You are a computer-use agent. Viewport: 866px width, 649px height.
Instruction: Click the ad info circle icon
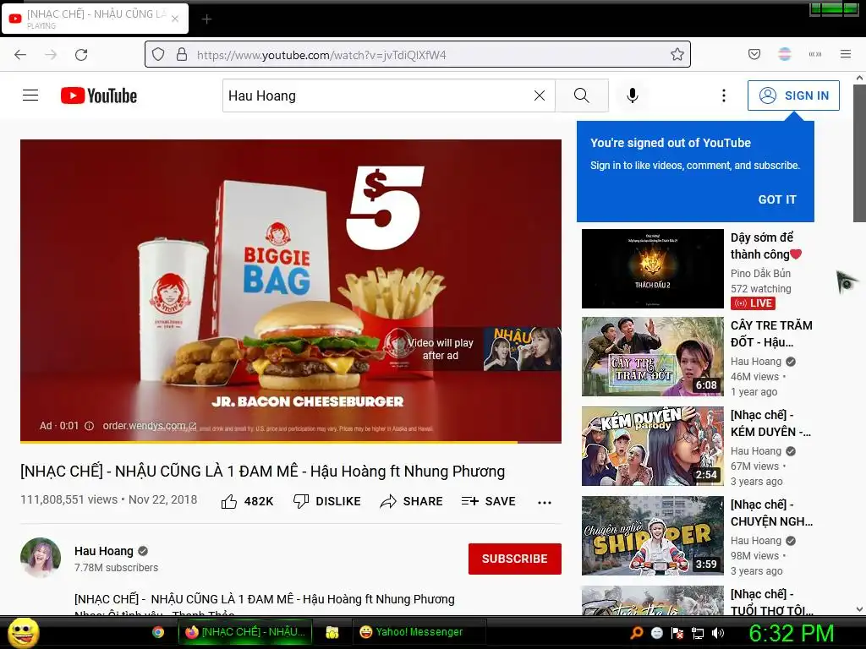coord(89,426)
